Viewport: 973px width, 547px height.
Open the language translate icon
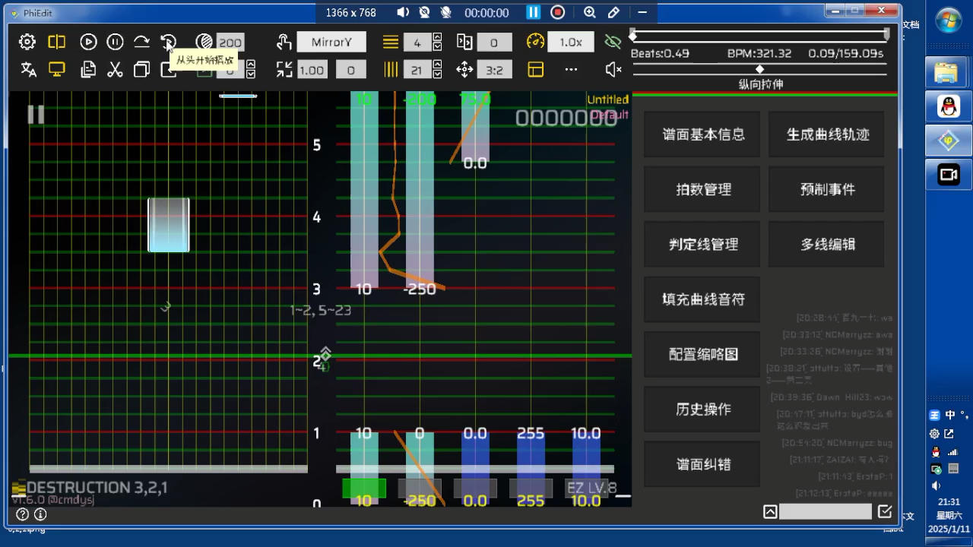tap(29, 70)
